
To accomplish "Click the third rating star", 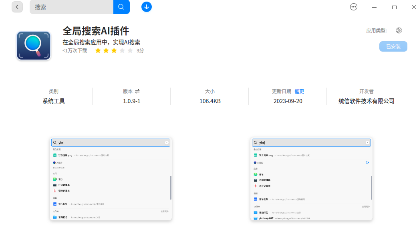I will pos(114,51).
